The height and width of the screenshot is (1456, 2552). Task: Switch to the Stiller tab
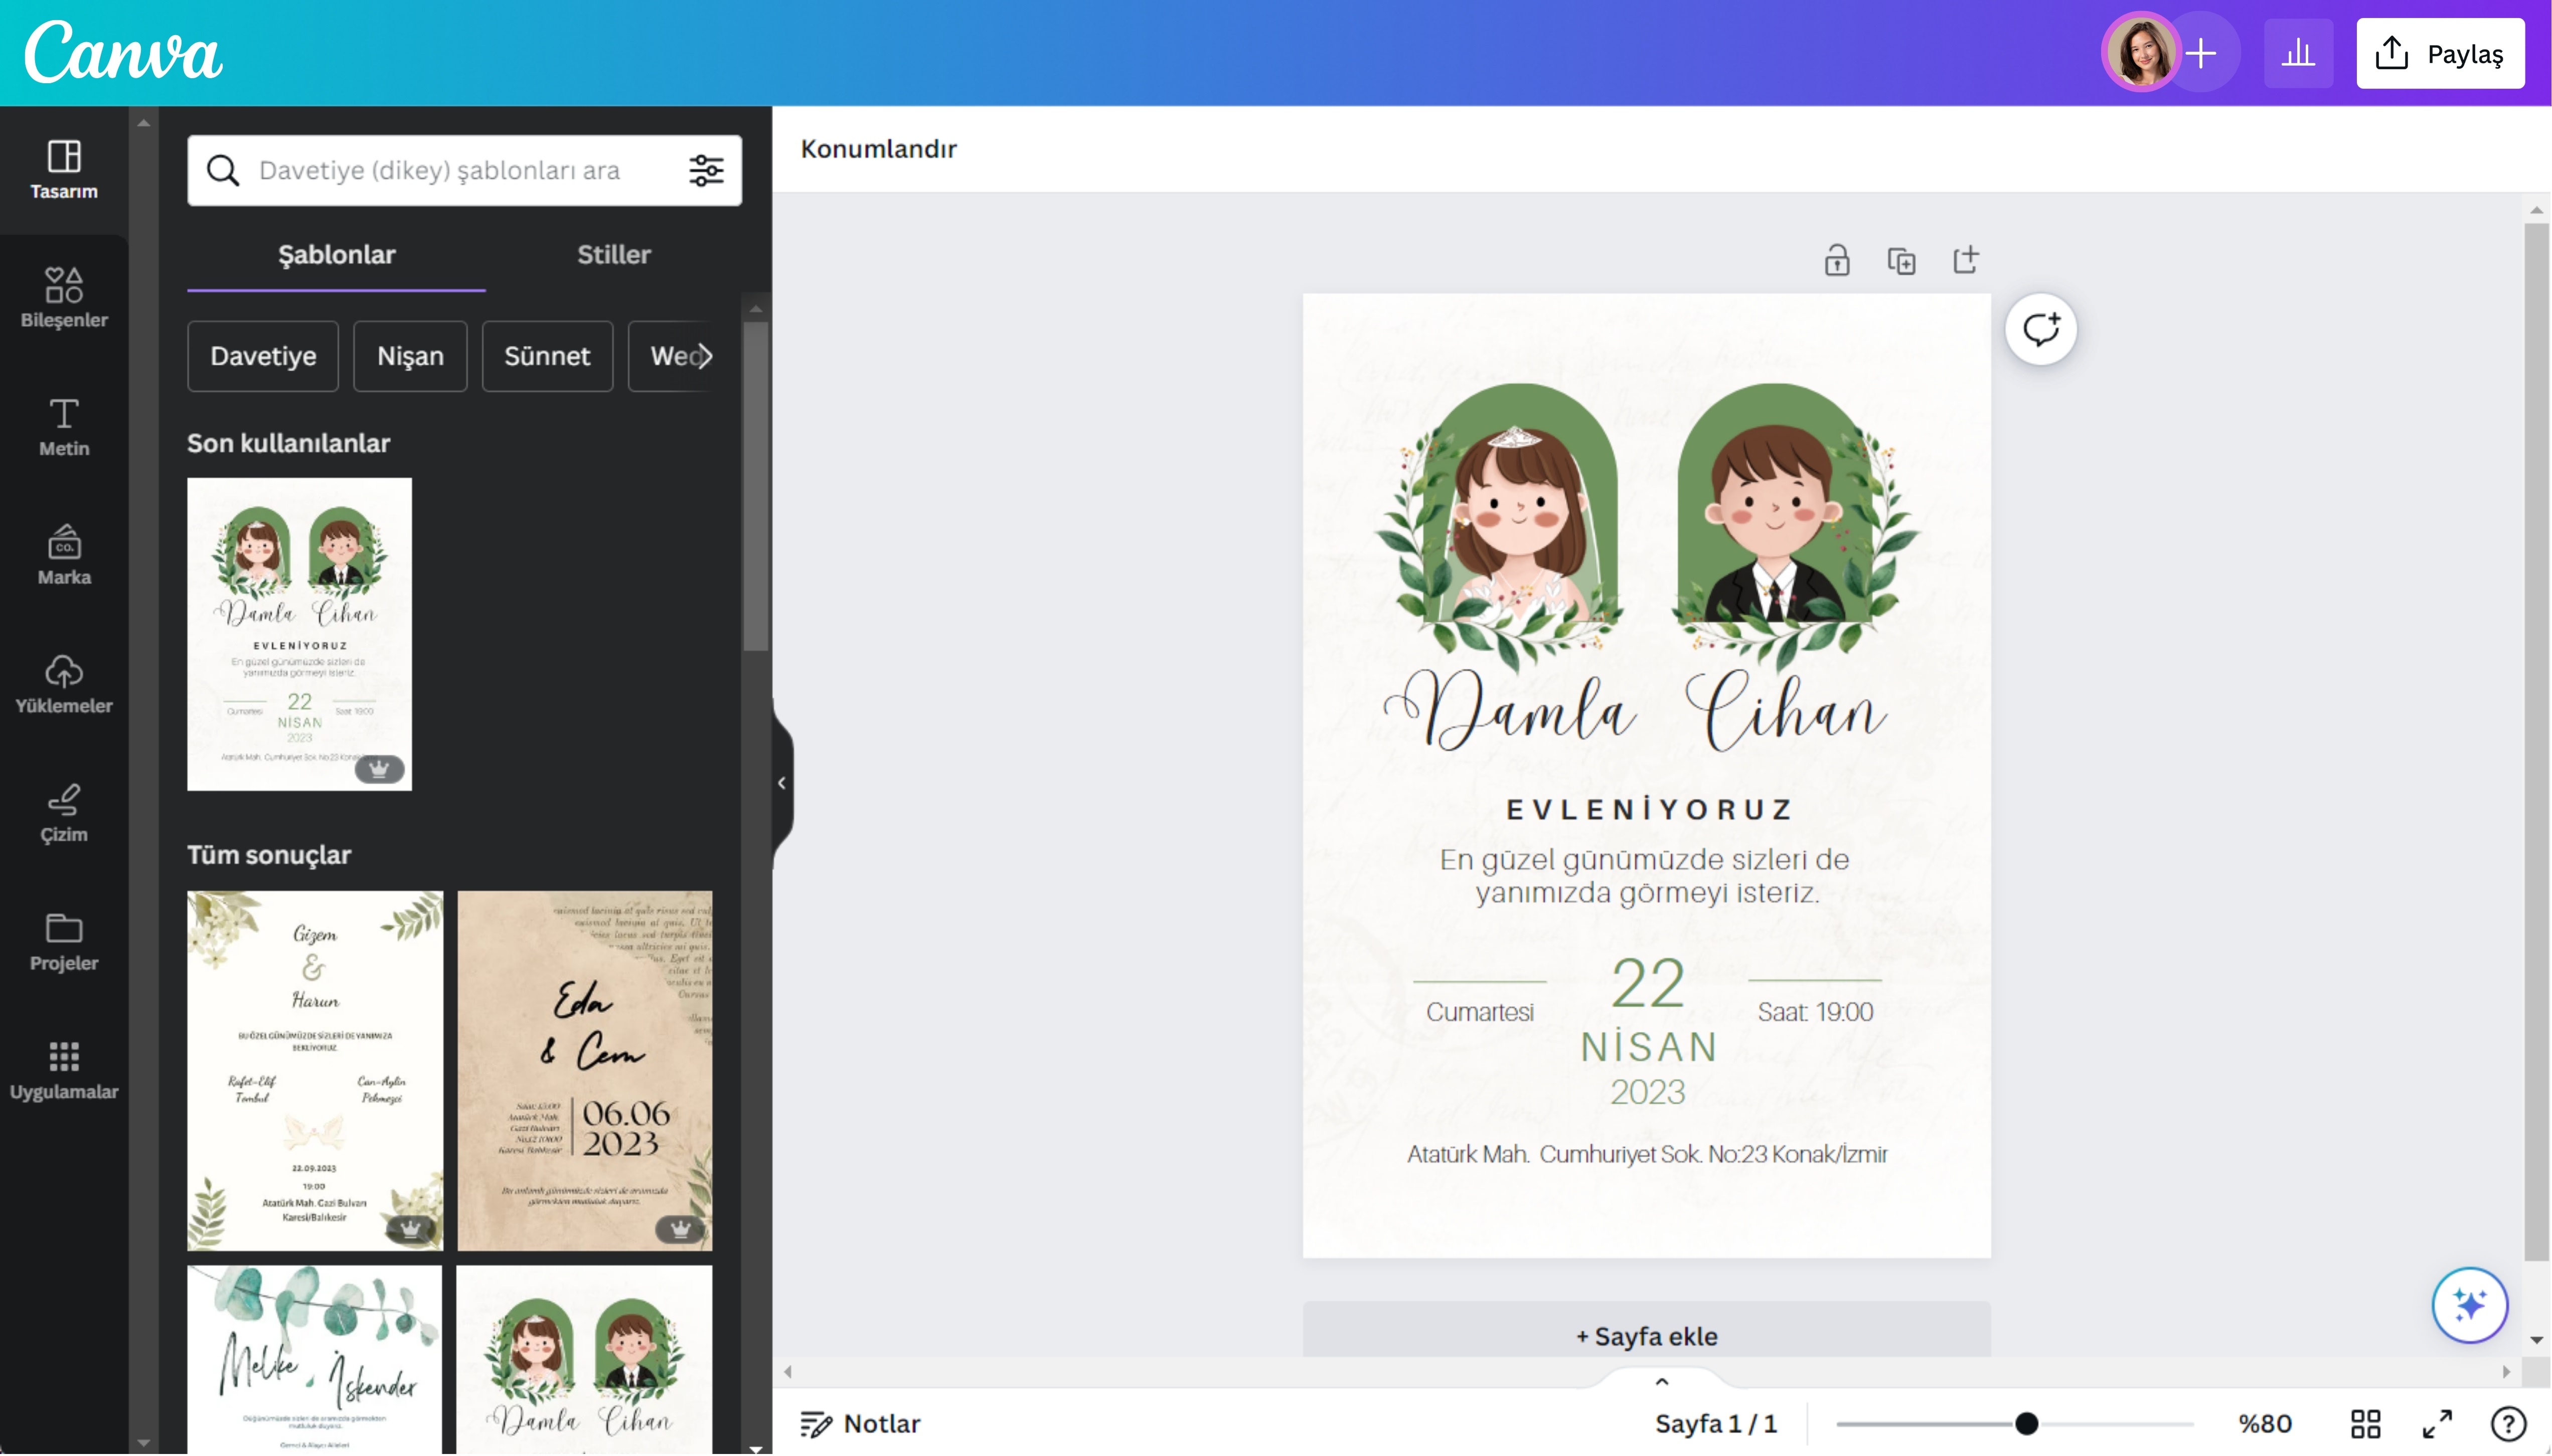[612, 254]
